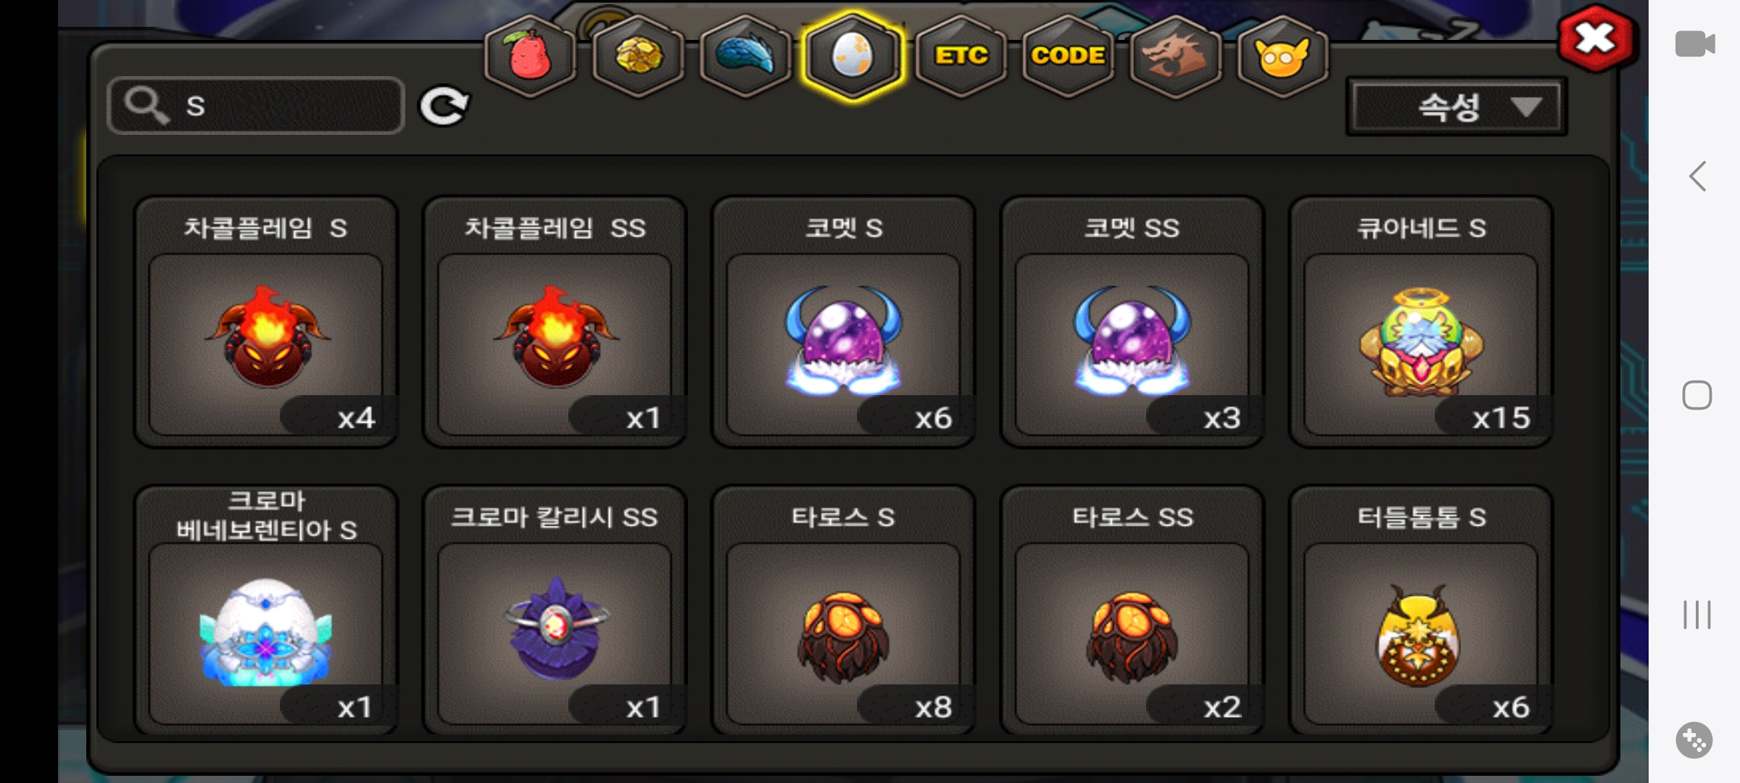Open the yellow mask face category tab
The height and width of the screenshot is (783, 1740).
(x=1283, y=56)
